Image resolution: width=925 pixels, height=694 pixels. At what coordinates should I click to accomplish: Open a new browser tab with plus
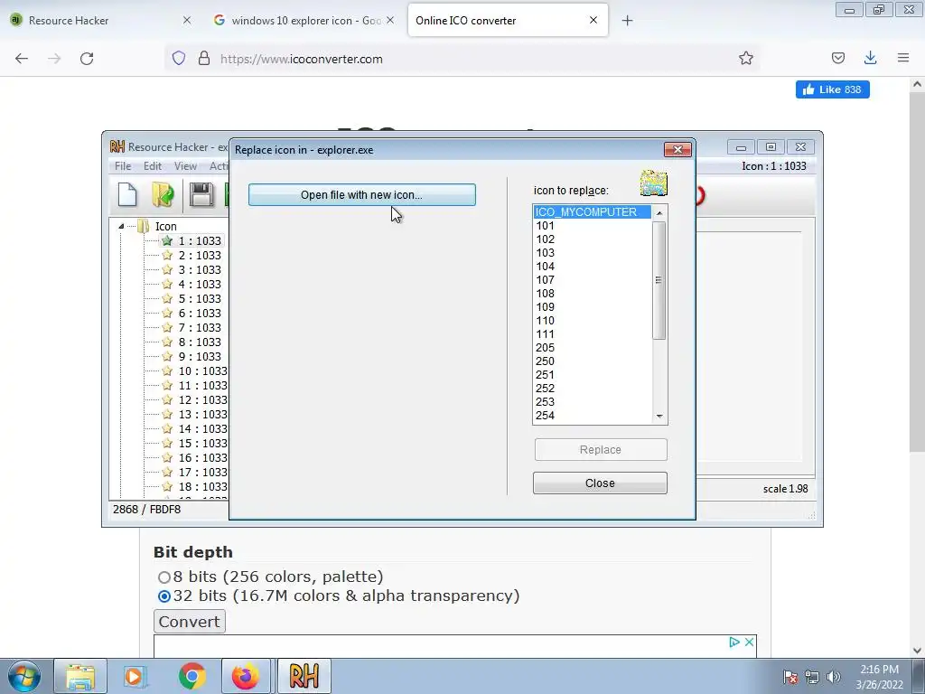pyautogui.click(x=627, y=21)
